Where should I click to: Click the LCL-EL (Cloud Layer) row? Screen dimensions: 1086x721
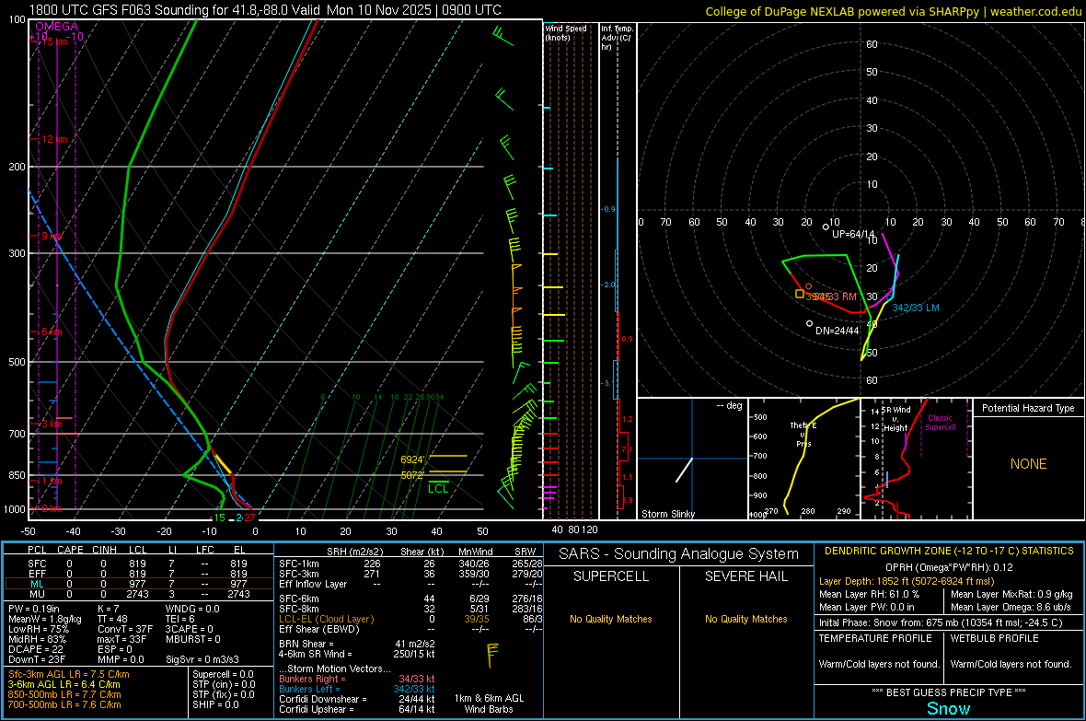click(410, 619)
